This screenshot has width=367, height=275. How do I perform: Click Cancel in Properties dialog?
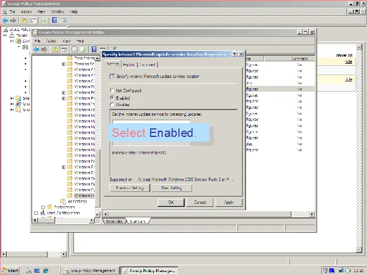tap(200, 202)
